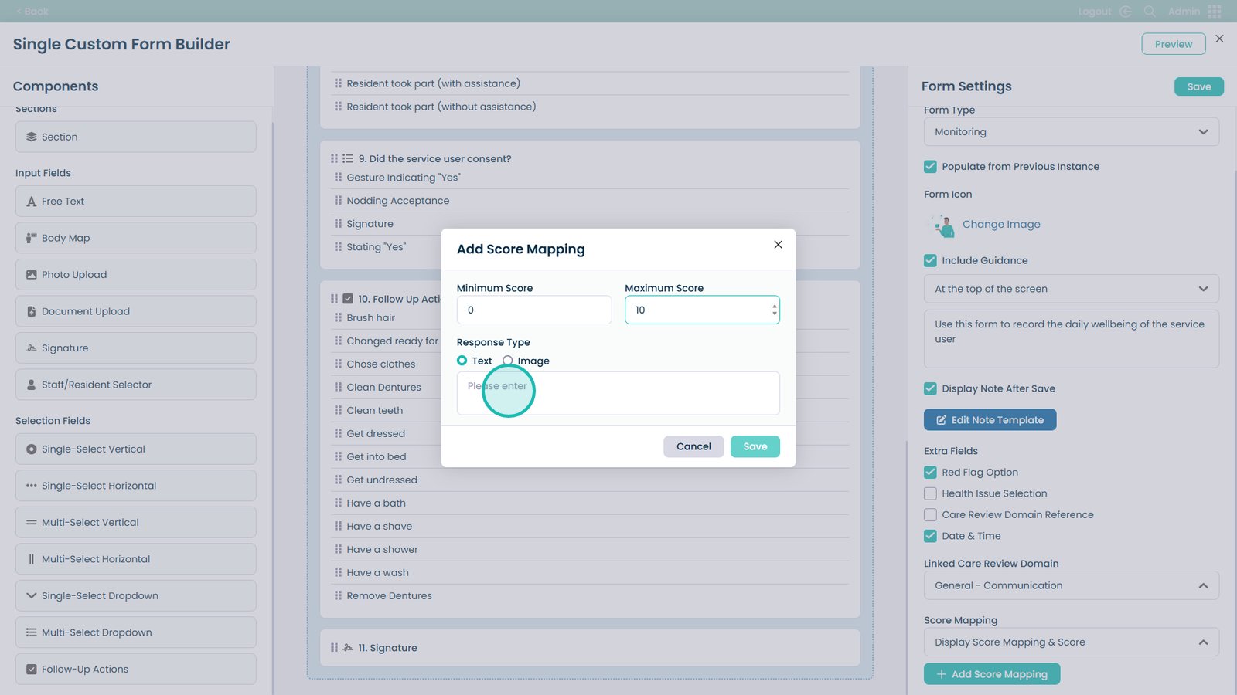
Task: Click the Minimum Score input field
Action: point(534,310)
